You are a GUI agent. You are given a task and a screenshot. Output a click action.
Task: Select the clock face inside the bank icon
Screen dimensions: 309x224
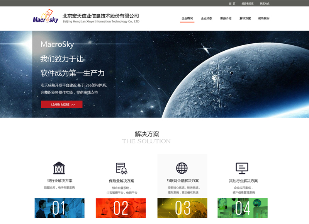[x=59, y=169]
